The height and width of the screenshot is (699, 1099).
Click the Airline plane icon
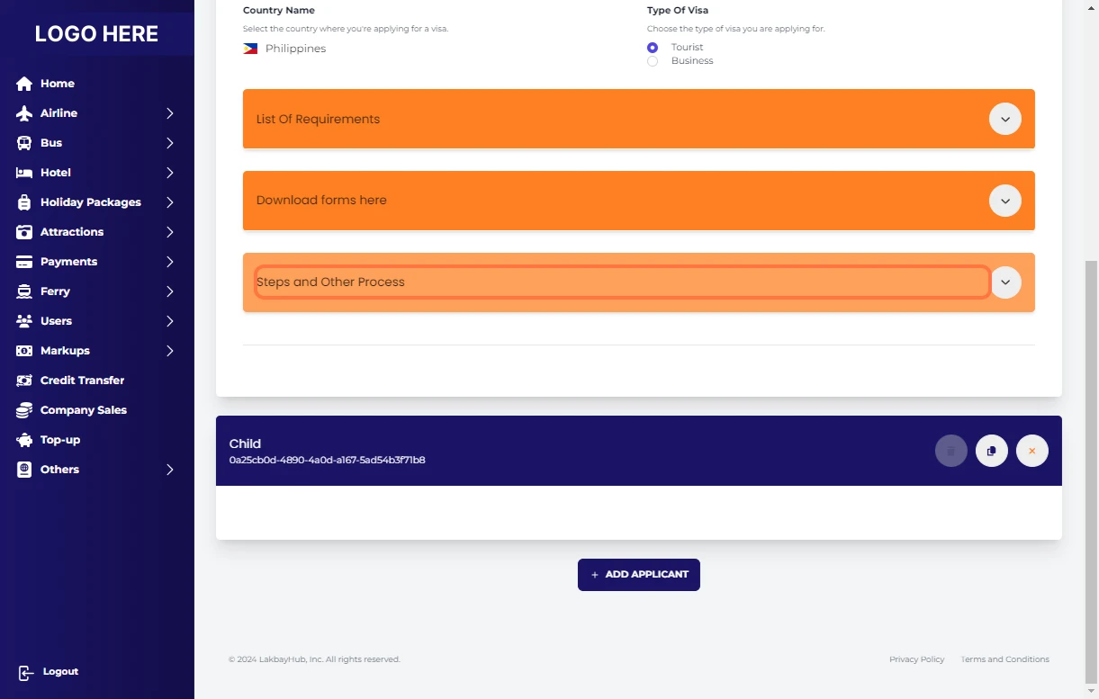[x=24, y=113]
